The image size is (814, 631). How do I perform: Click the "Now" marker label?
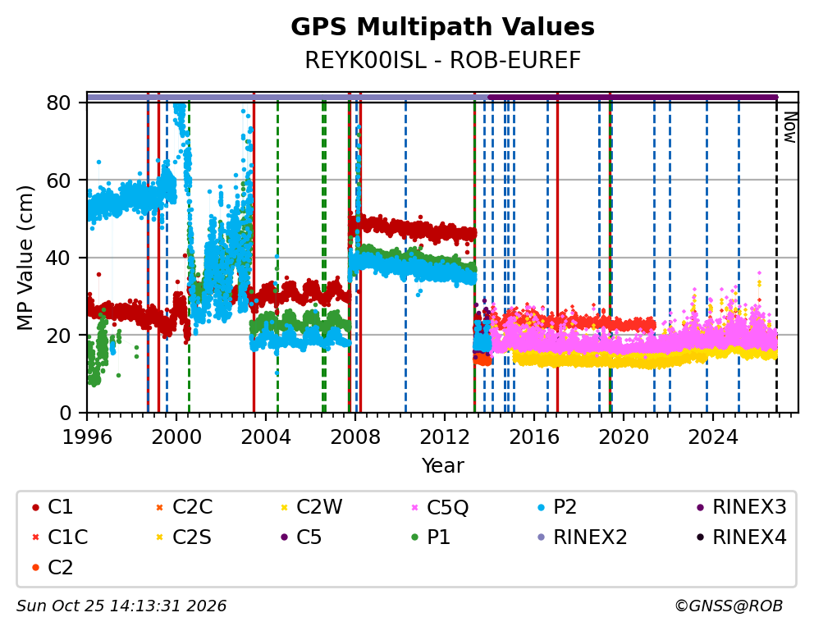pos(789,128)
